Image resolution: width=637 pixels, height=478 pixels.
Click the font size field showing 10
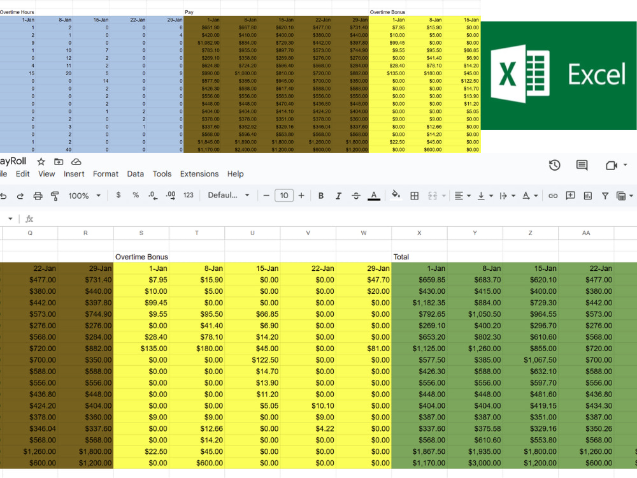pyautogui.click(x=284, y=196)
